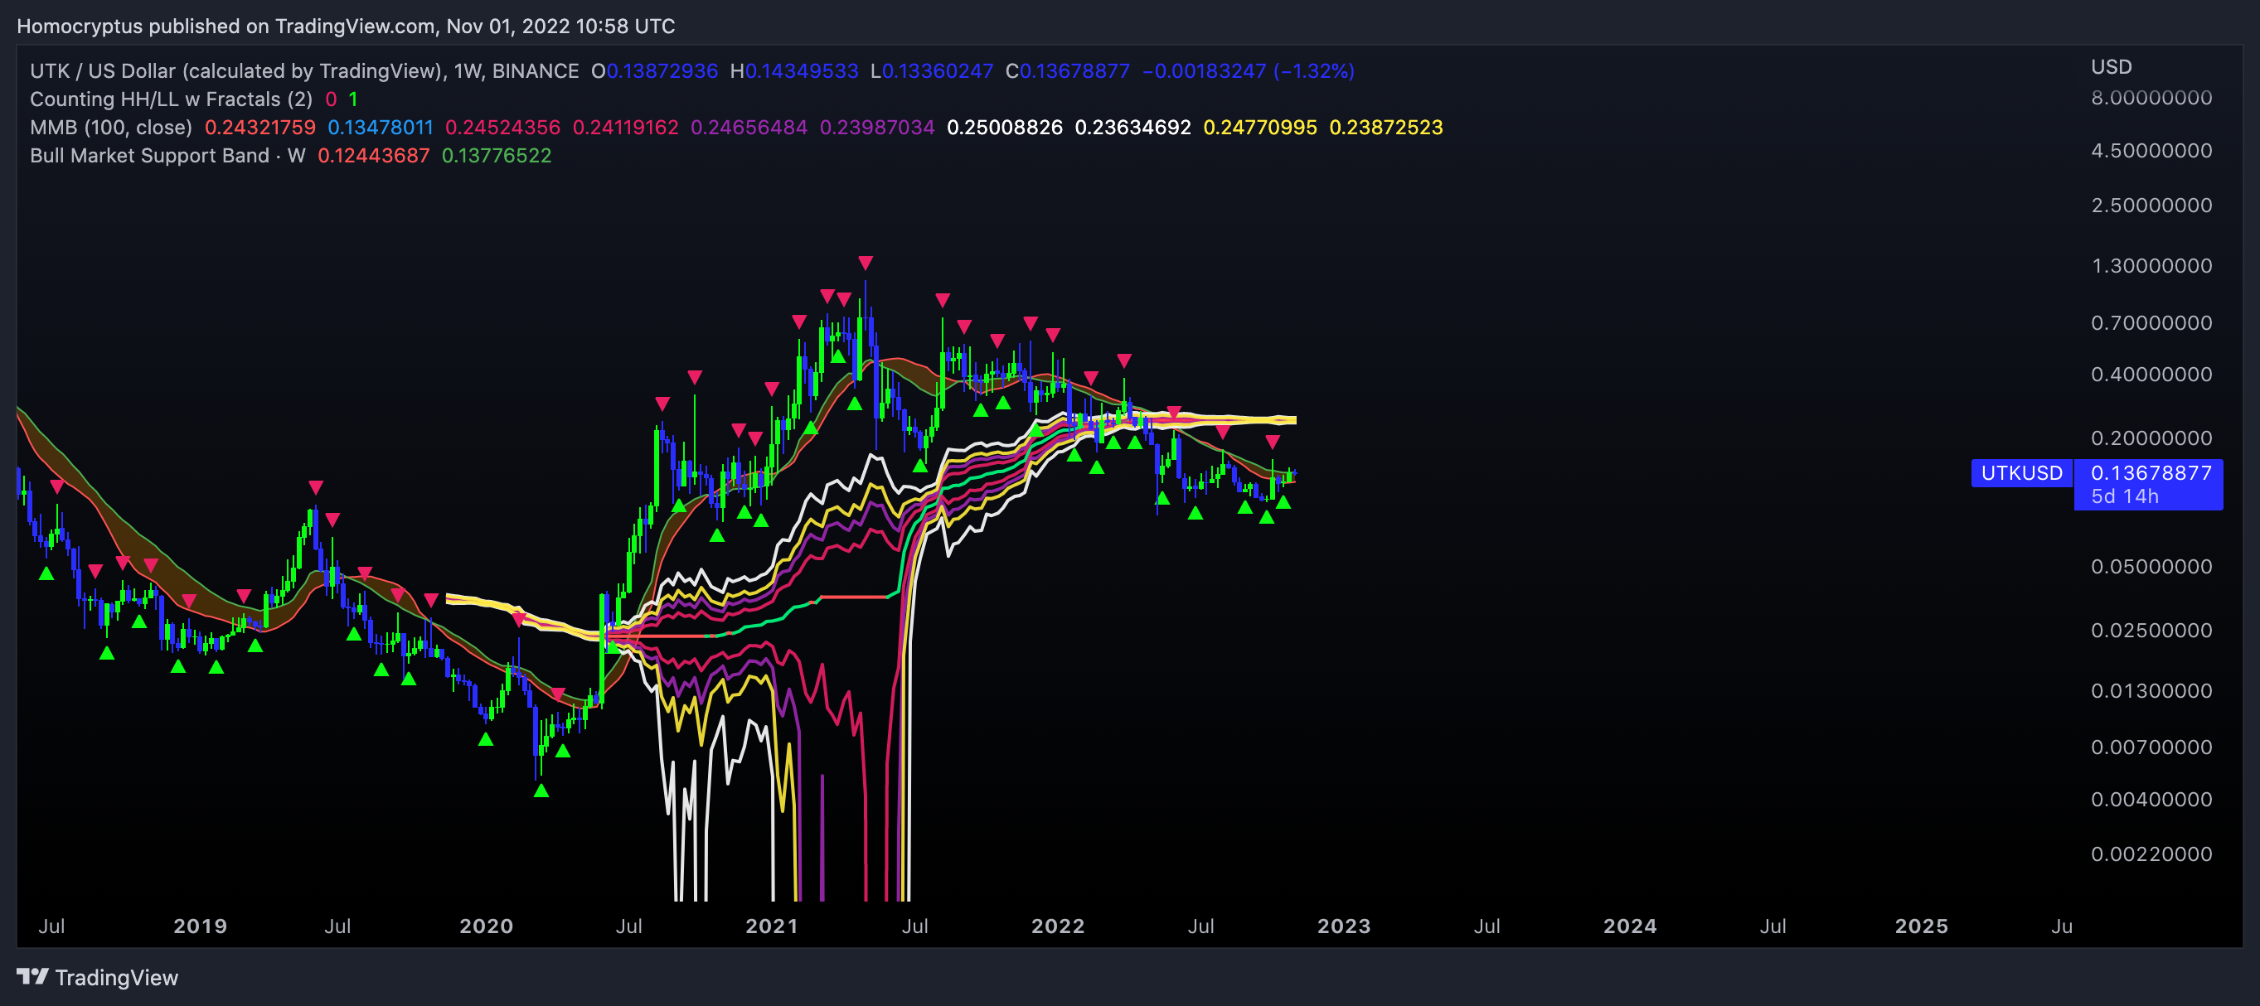Click the 0.02500000 price axis level
The width and height of the screenshot is (2260, 1006).
click(2151, 631)
